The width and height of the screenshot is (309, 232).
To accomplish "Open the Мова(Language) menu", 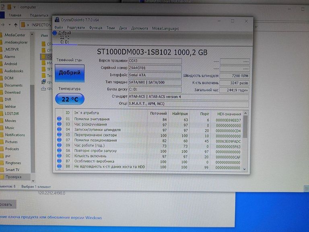I will [x=165, y=29].
